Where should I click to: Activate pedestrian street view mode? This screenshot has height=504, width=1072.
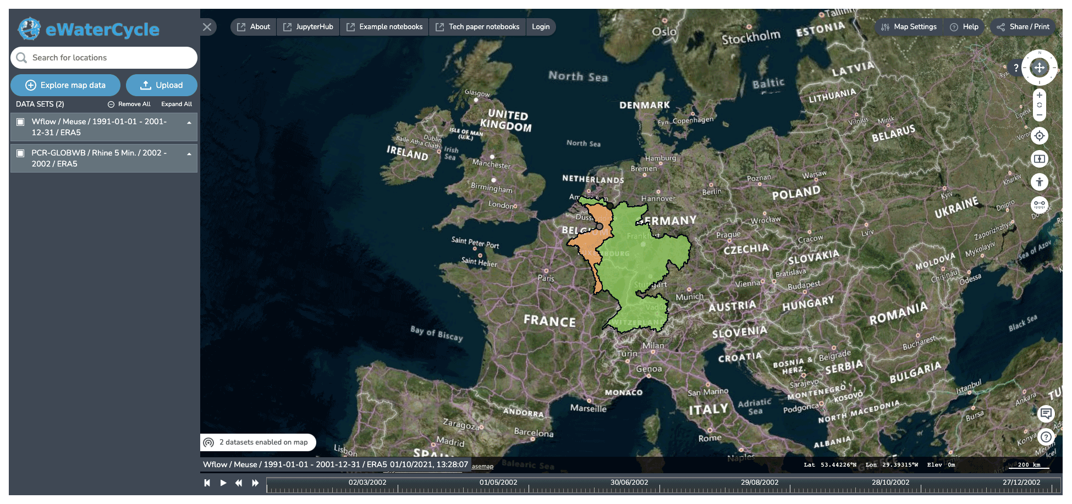tap(1039, 182)
